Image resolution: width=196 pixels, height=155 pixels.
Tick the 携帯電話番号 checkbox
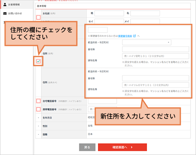pos(38,109)
